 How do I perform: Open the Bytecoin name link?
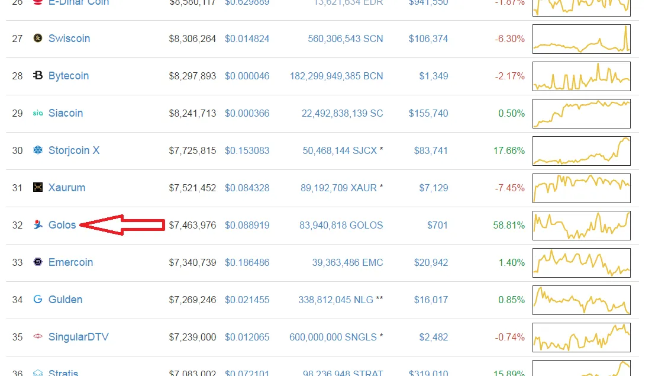click(x=69, y=76)
